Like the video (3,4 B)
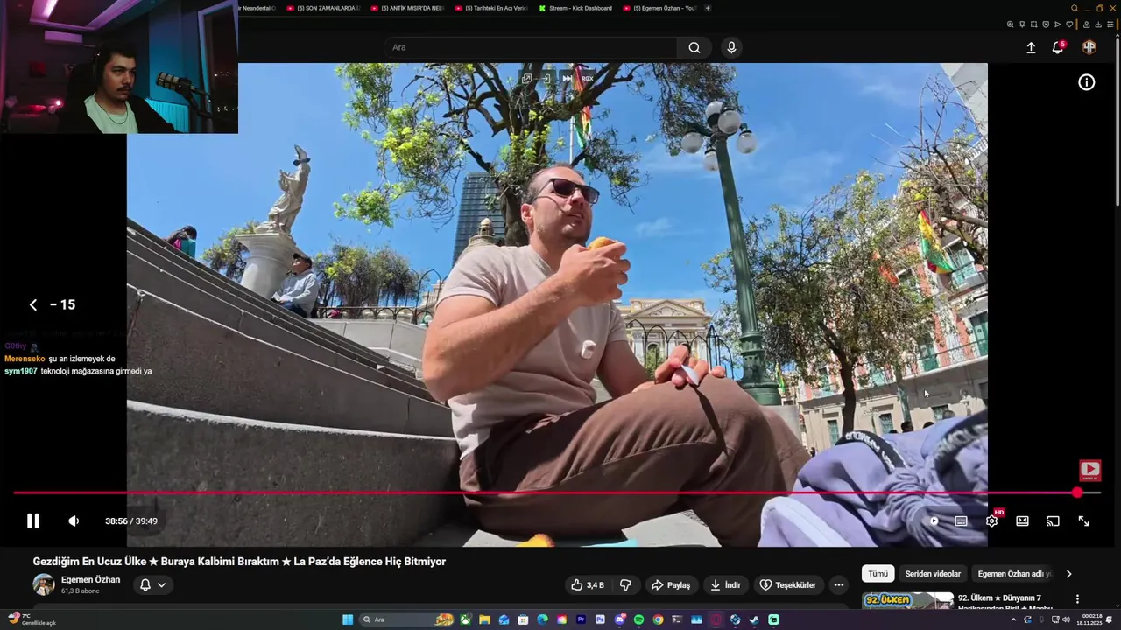1121x630 pixels. tap(588, 584)
